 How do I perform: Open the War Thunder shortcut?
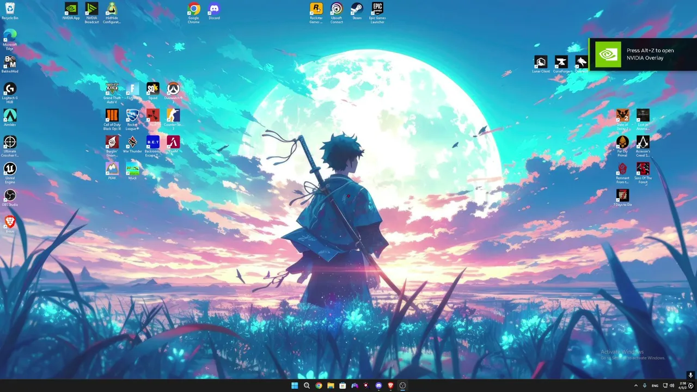click(x=132, y=144)
